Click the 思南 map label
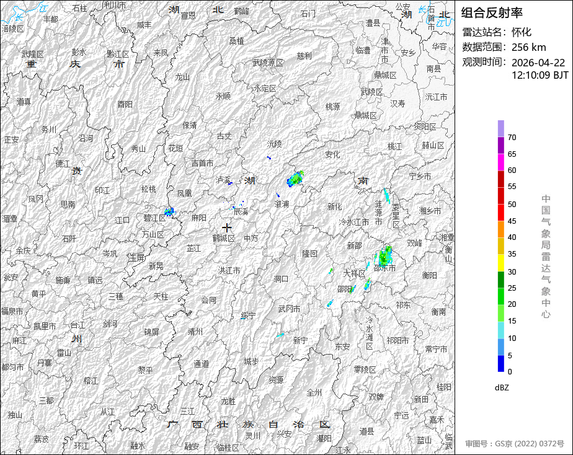 [x=68, y=205]
